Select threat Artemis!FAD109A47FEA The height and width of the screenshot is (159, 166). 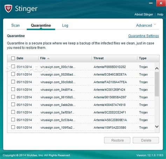pos(110,82)
